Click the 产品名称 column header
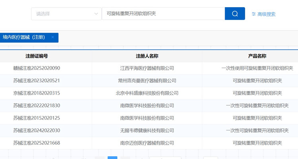This screenshot has width=298, height=159. click(257, 56)
